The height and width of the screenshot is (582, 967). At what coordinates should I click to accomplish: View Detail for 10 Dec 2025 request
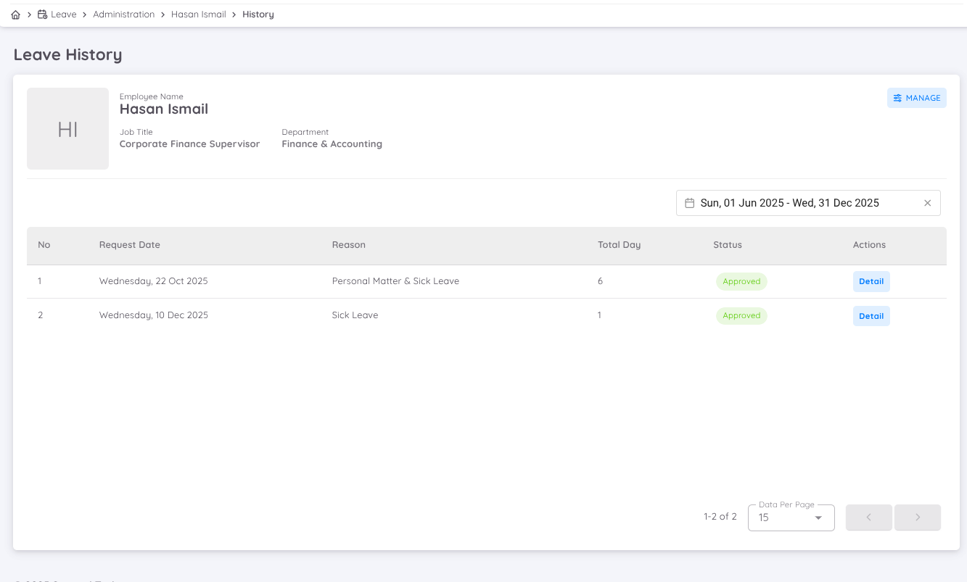pos(871,316)
